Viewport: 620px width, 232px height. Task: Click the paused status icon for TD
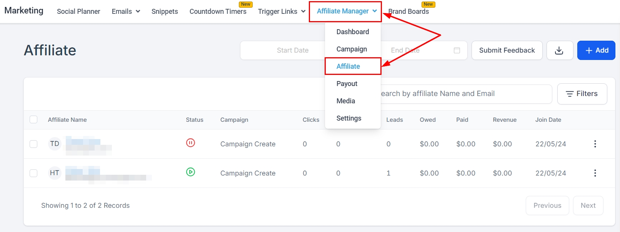click(x=190, y=143)
